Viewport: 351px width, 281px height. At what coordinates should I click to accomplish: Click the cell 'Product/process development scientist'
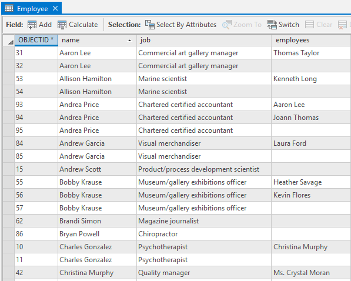tap(204, 169)
